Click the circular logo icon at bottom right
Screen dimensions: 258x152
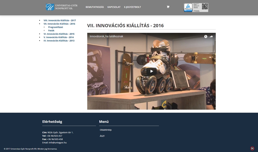tap(252, 148)
